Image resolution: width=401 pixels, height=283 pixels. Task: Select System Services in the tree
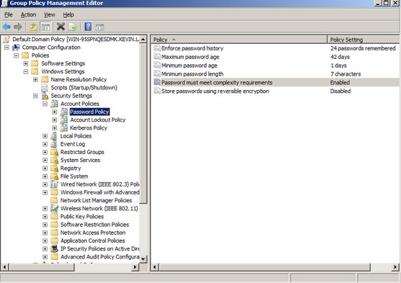point(80,160)
